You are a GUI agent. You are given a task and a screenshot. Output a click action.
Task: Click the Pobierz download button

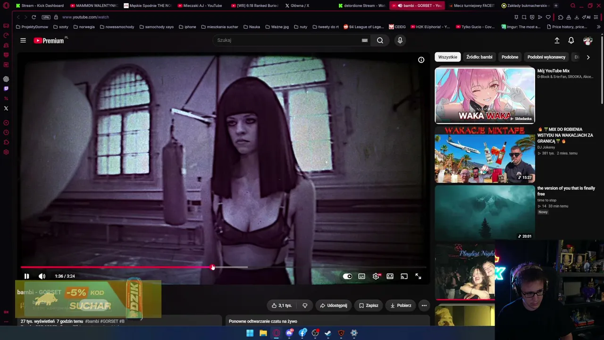401,306
